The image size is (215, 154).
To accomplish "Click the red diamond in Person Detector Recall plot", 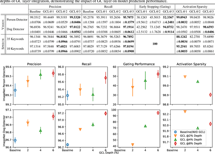I will (x=105, y=78).
